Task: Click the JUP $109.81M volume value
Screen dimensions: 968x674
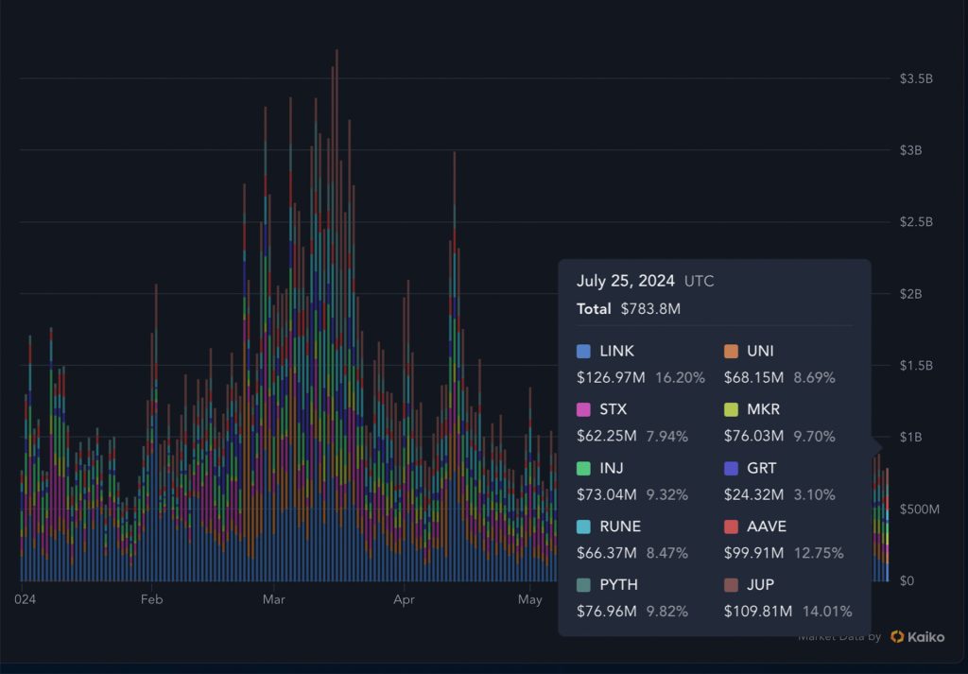Action: point(758,611)
